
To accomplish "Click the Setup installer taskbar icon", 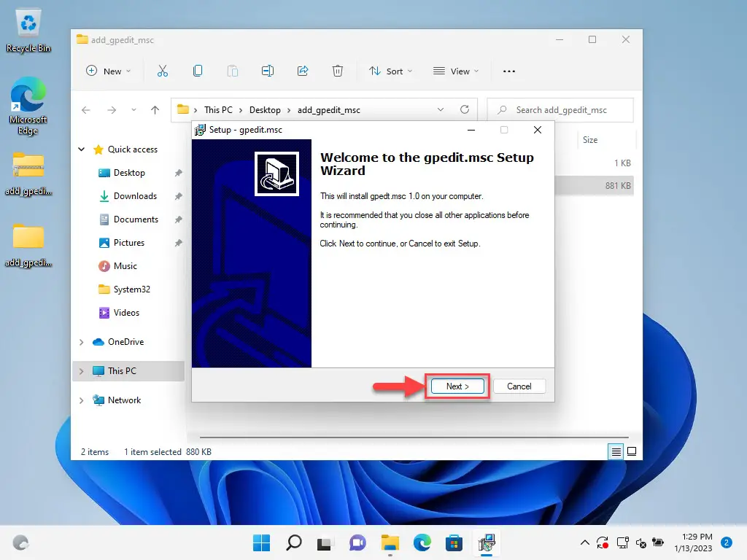I will point(487,542).
